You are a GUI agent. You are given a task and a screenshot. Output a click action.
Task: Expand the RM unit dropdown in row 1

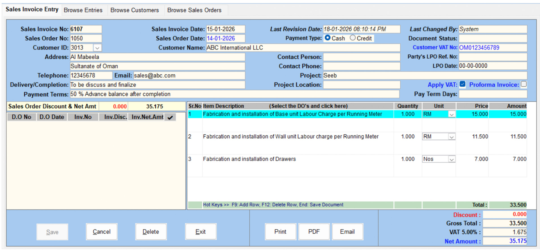click(452, 114)
